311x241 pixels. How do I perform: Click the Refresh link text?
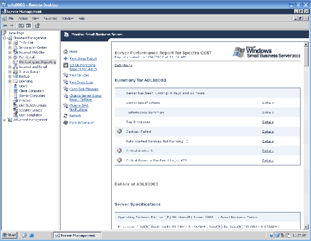(x=75, y=116)
